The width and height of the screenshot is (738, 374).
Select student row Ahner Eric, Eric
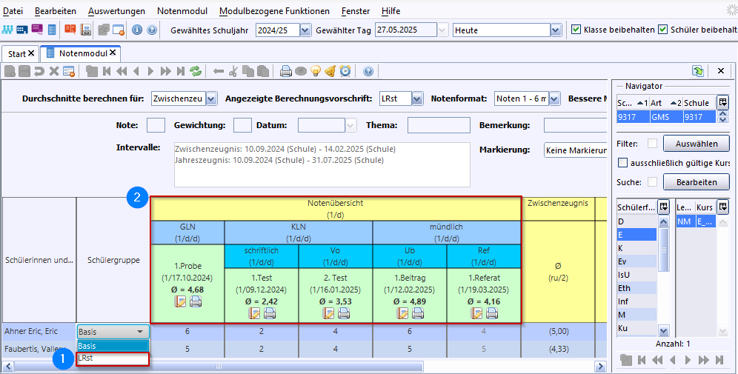coord(39,331)
